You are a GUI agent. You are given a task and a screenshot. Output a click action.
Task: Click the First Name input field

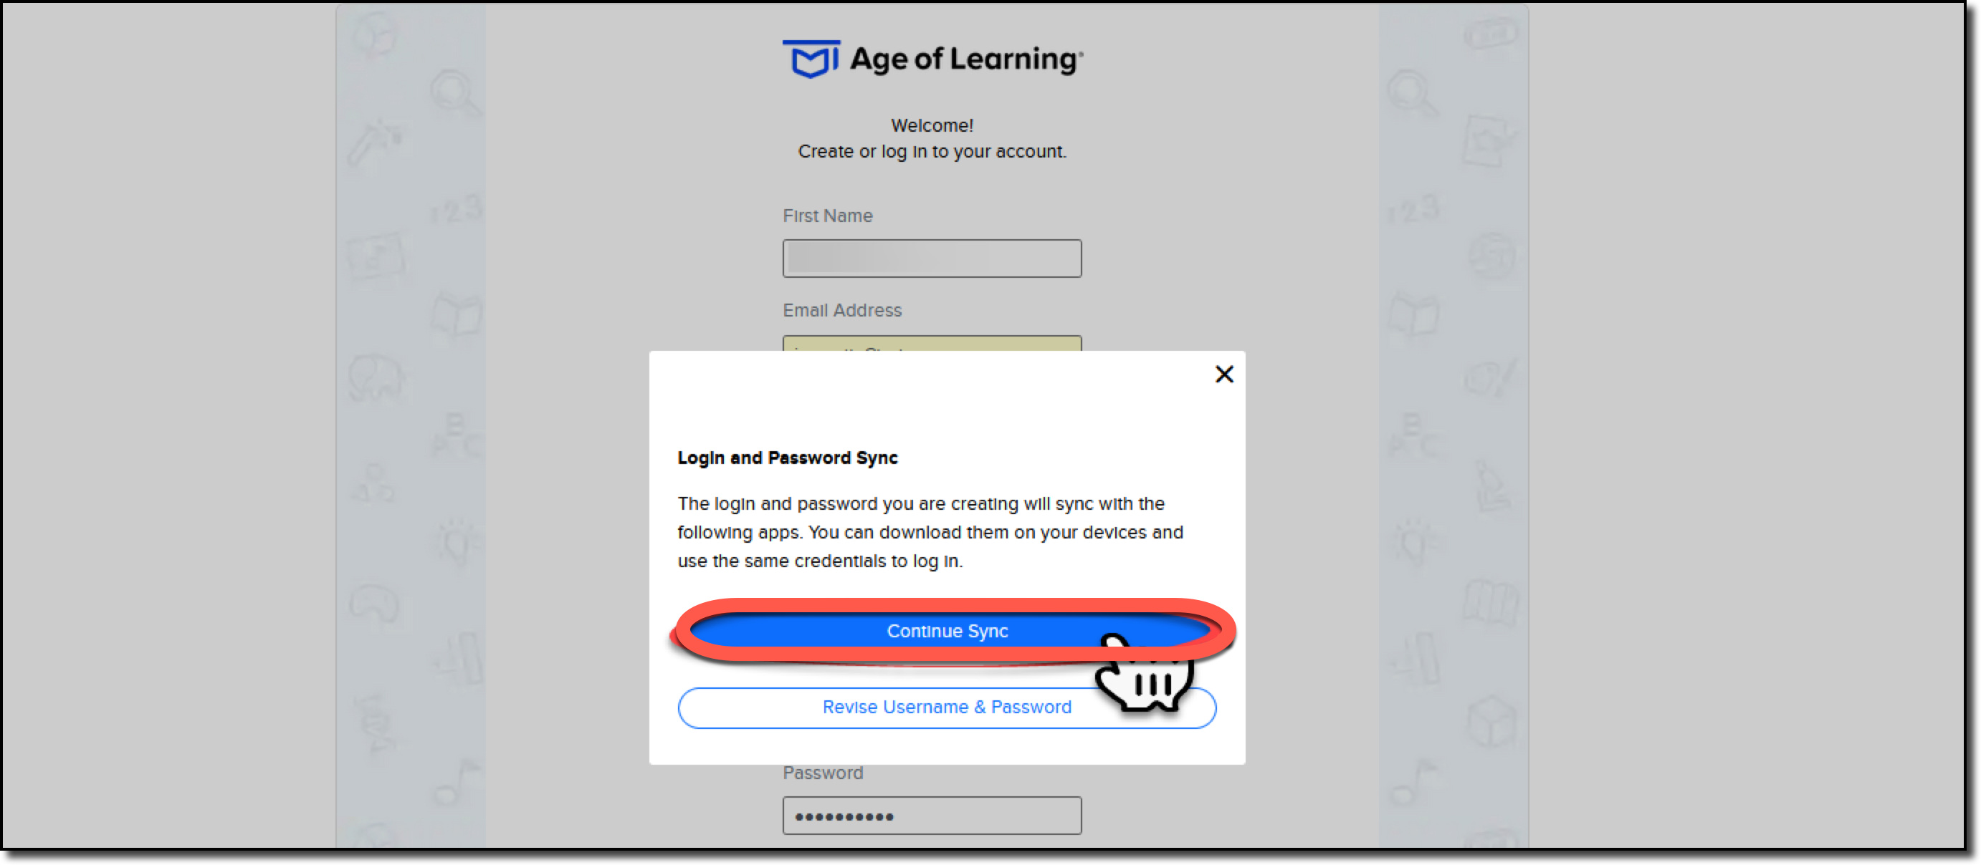coord(932,258)
